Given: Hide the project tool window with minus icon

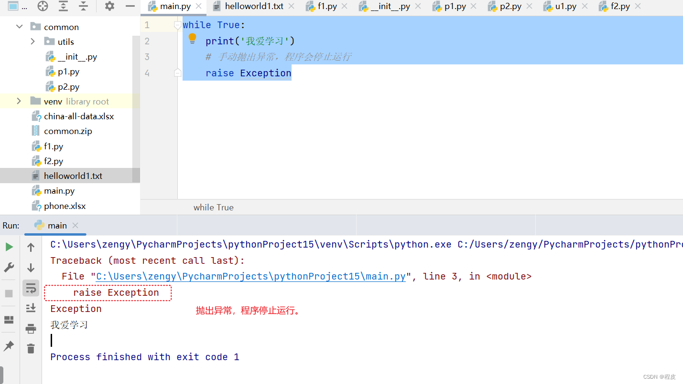Looking at the screenshot, I should tap(130, 6).
